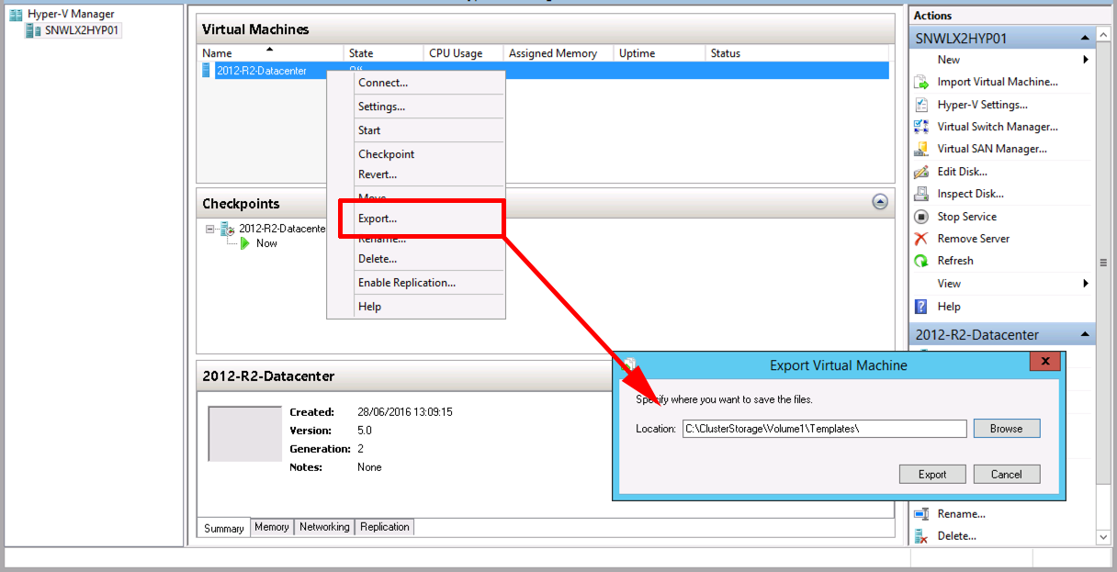
Task: Click the Location path input field
Action: pos(825,429)
